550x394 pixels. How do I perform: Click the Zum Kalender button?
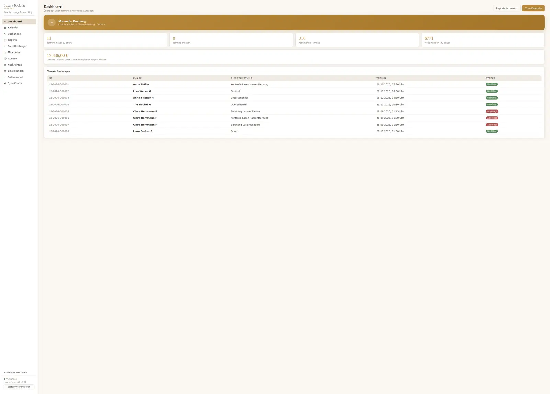point(533,8)
